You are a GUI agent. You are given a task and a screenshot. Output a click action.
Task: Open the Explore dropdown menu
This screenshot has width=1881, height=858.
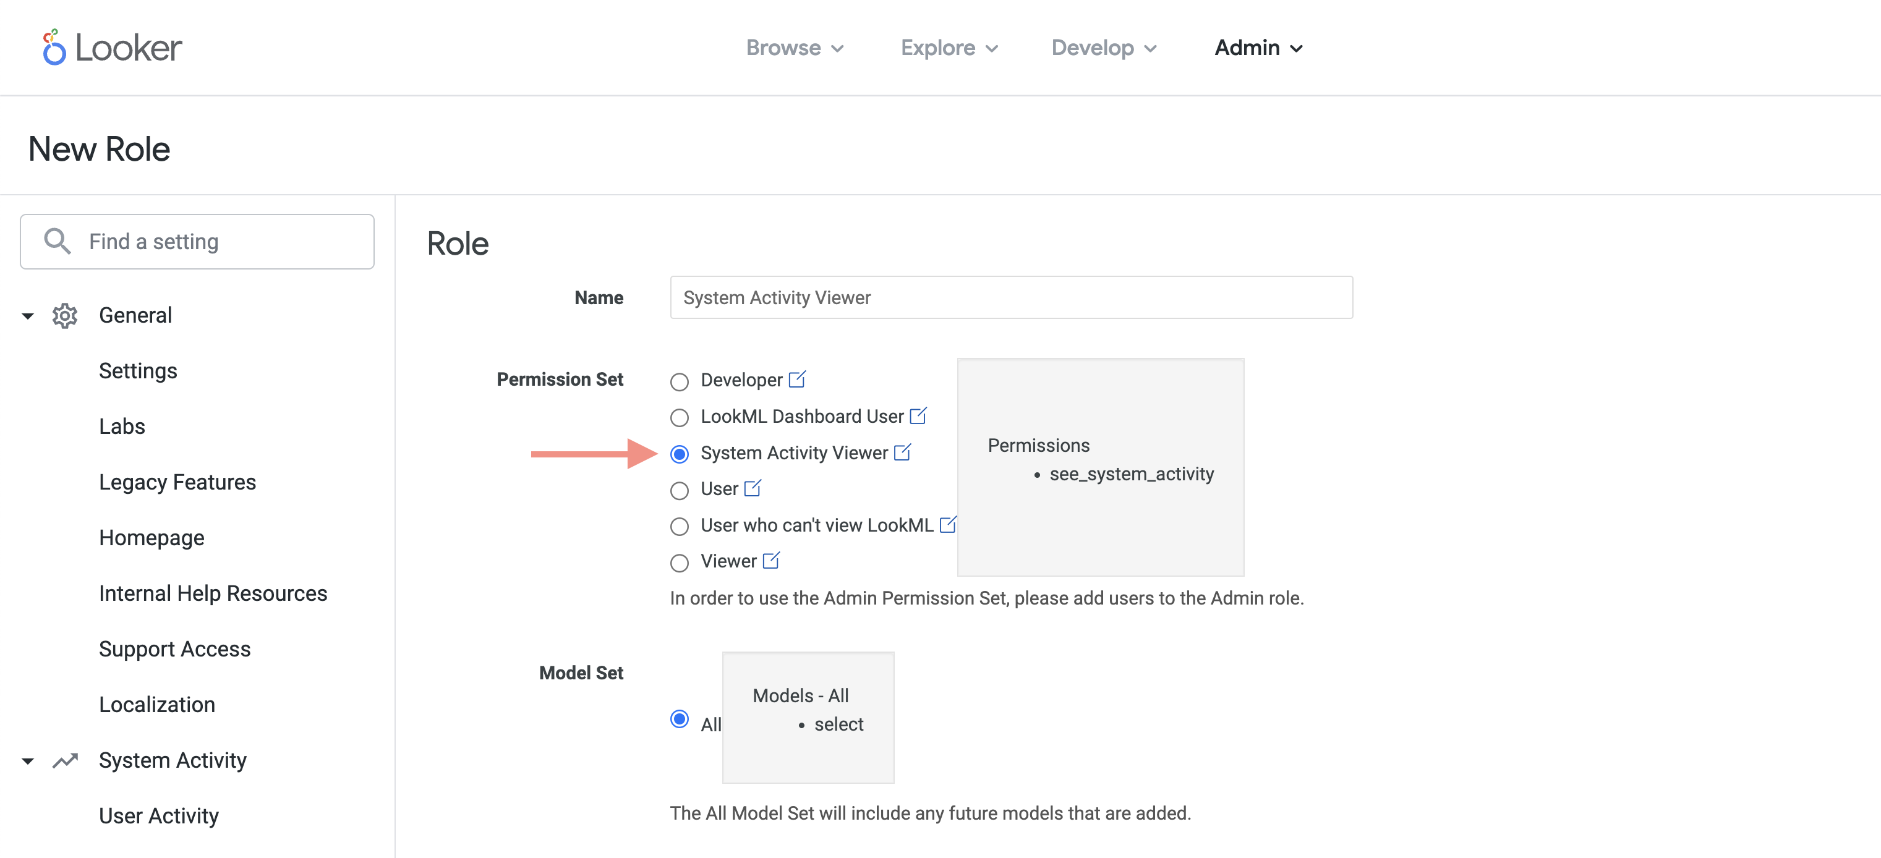point(949,48)
